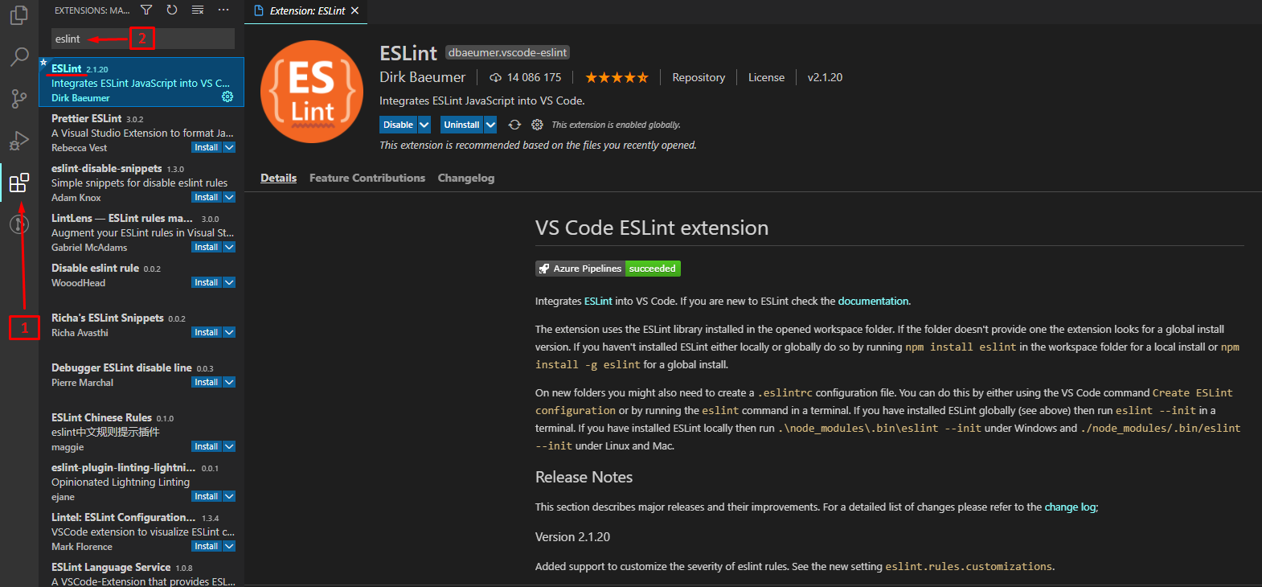Screen dimensions: 1262x587
Task: Open the gear settings on ESLint details page
Action: point(537,125)
